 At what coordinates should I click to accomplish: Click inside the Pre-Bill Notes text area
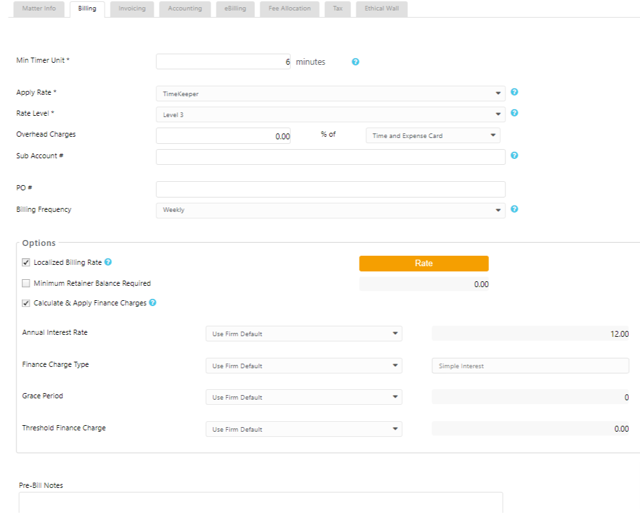(260, 503)
